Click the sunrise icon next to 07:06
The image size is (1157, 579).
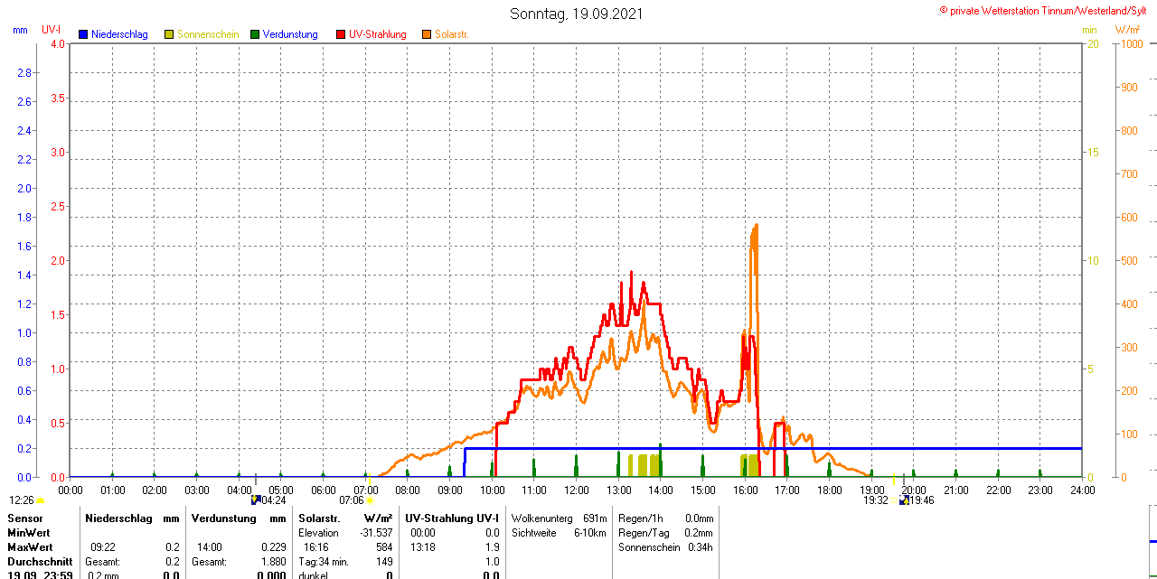tap(370, 500)
